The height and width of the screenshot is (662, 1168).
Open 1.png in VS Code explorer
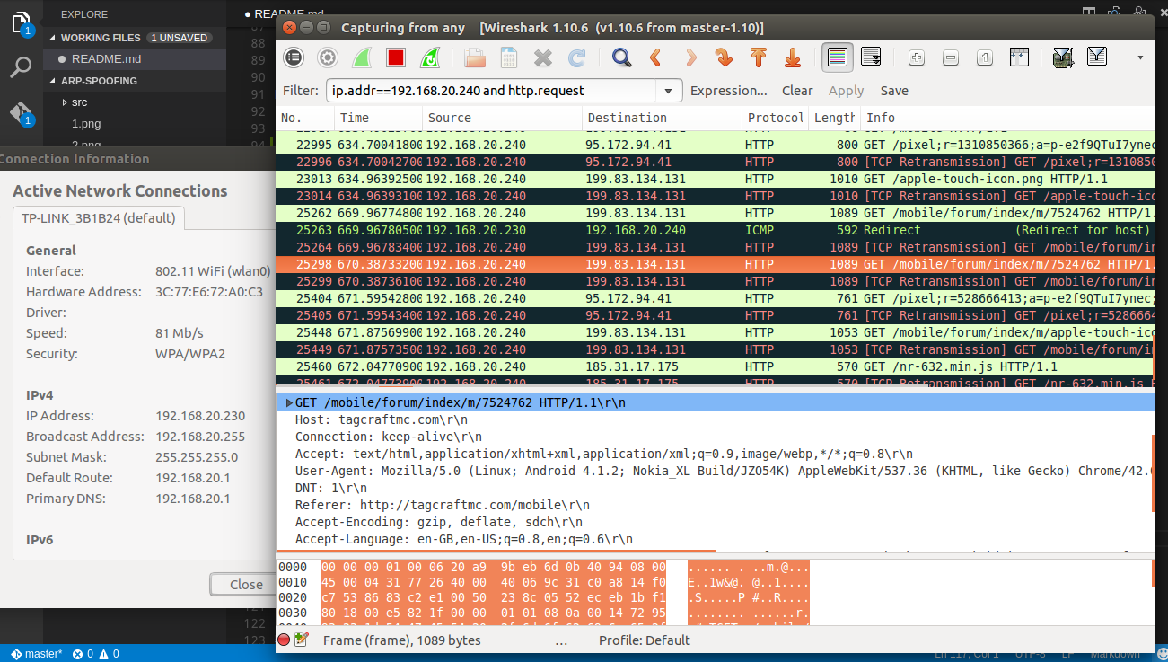pyautogui.click(x=86, y=124)
